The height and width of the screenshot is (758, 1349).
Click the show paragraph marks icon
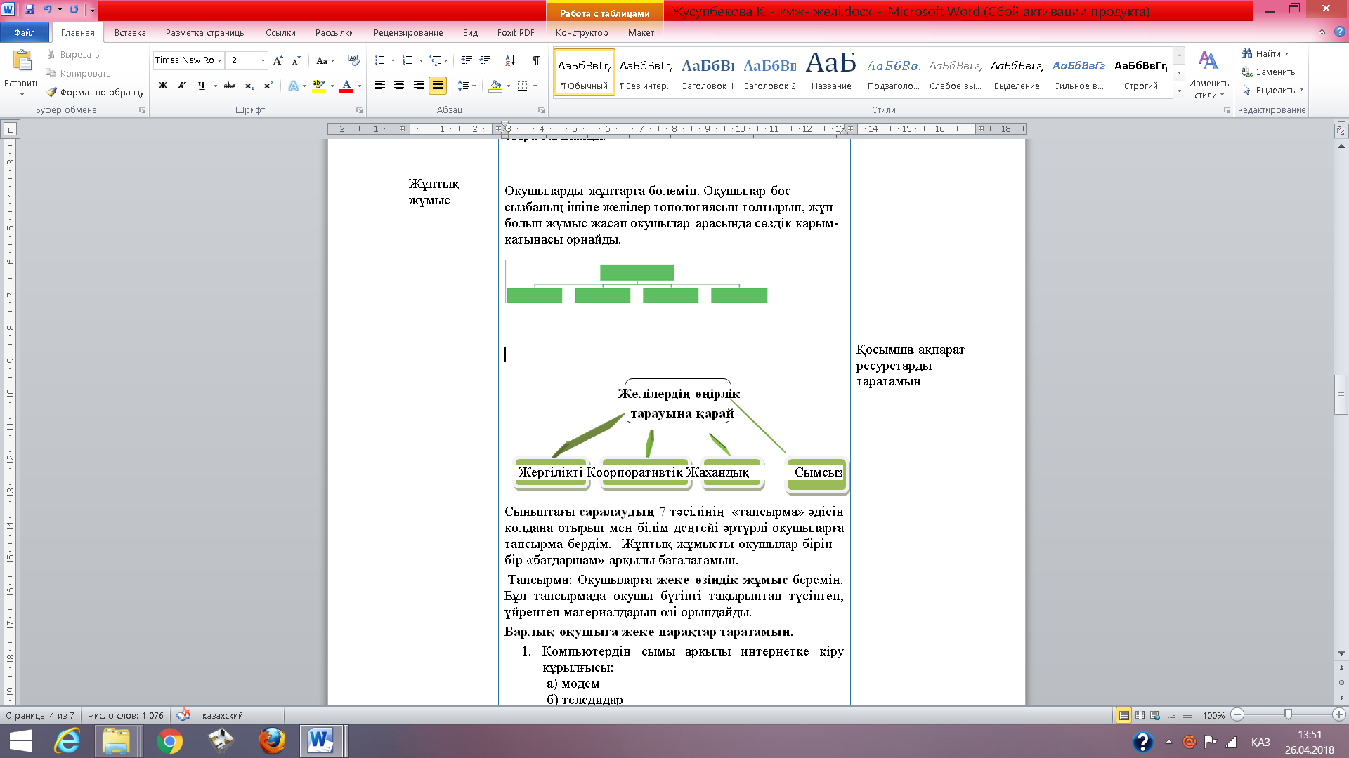pyautogui.click(x=536, y=60)
